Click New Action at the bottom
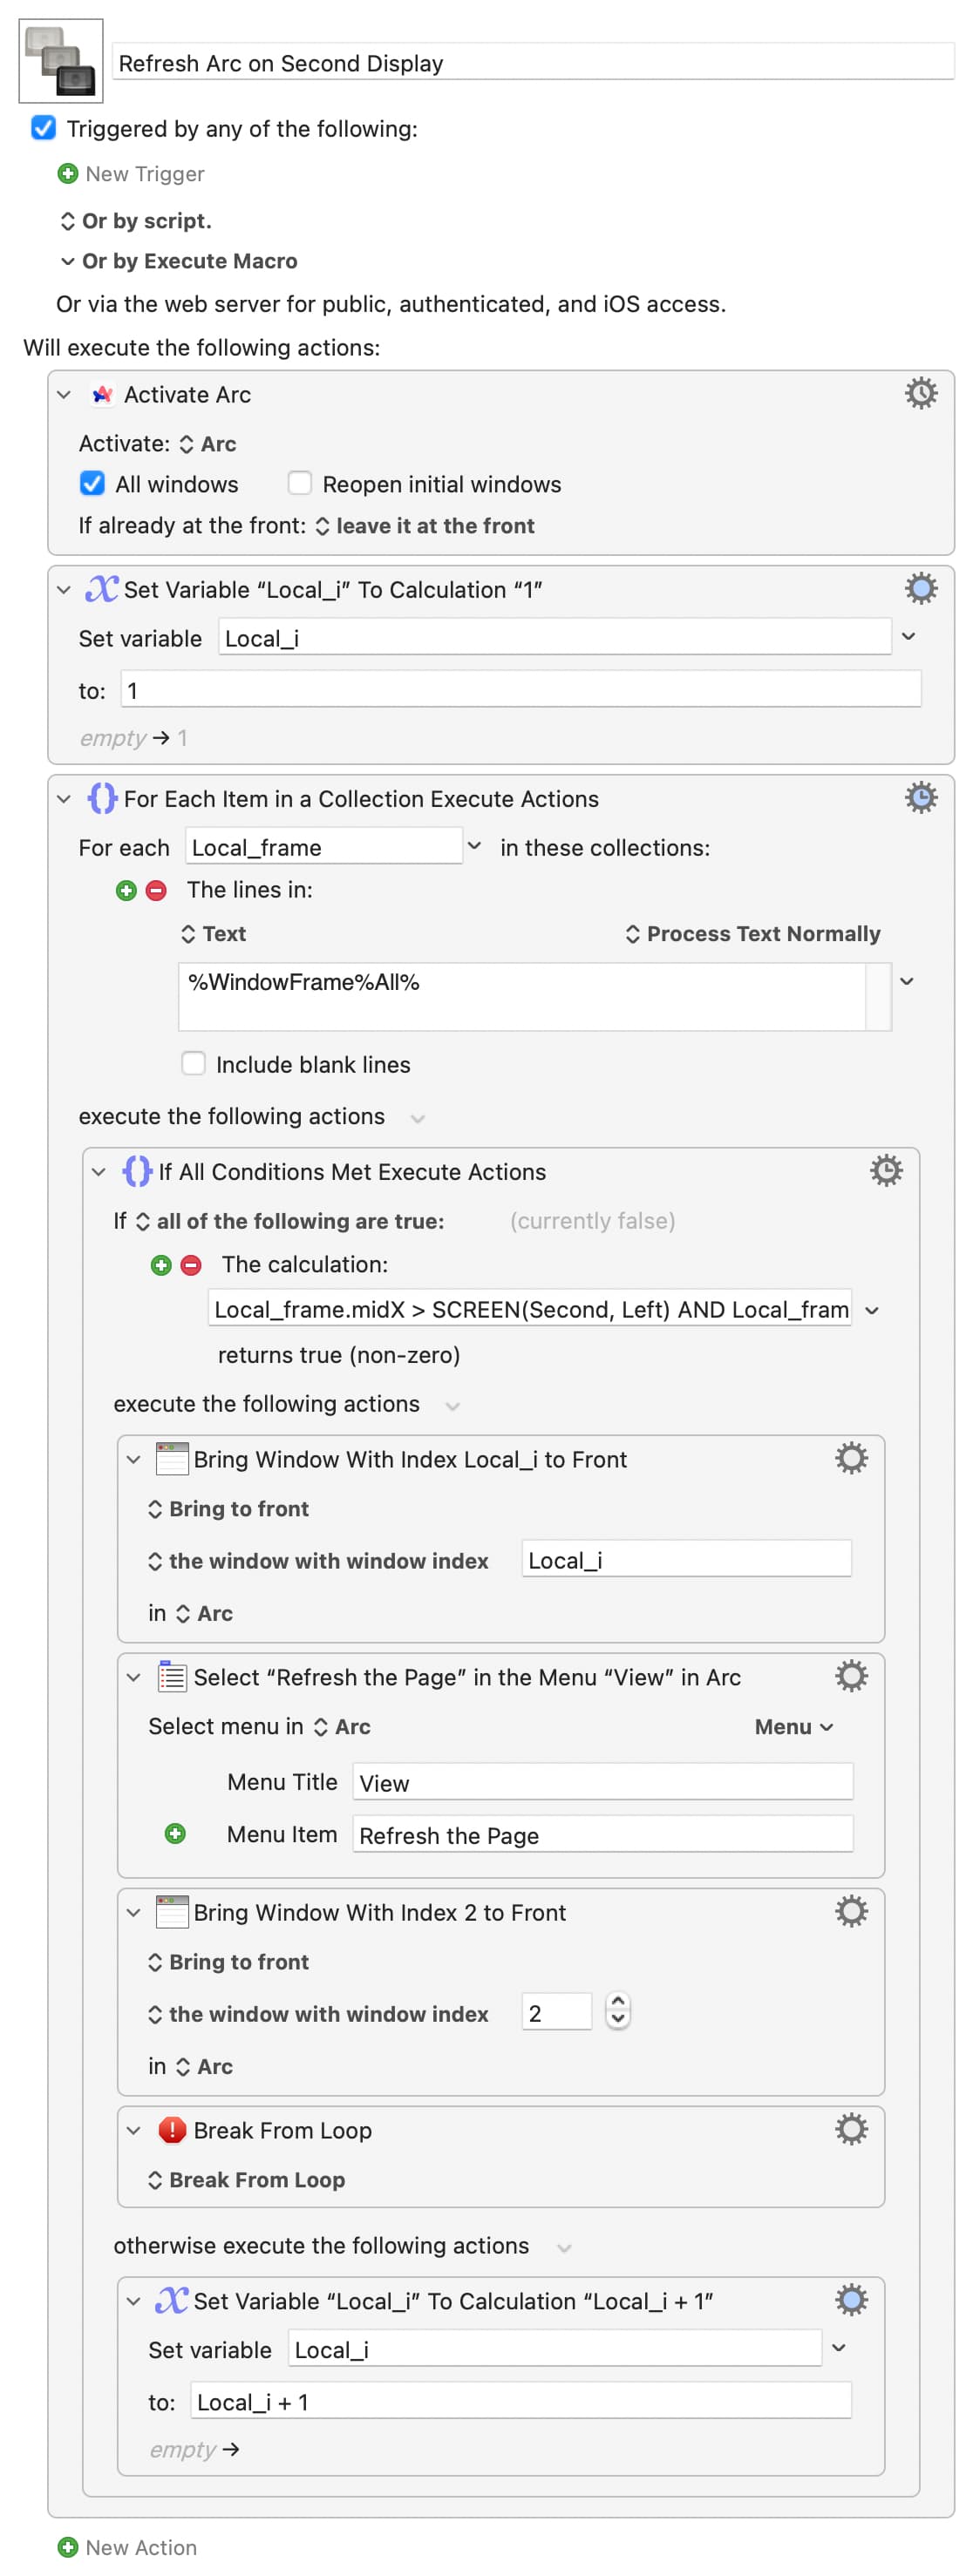 pos(127,2547)
